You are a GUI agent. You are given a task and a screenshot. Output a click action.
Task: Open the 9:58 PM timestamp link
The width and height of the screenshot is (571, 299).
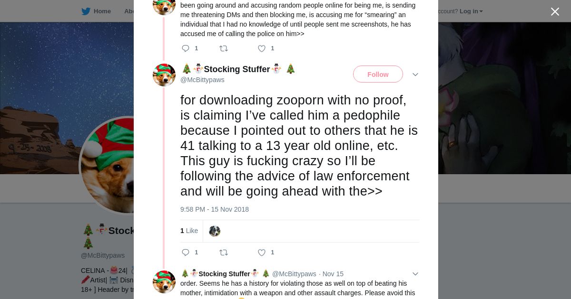point(215,209)
